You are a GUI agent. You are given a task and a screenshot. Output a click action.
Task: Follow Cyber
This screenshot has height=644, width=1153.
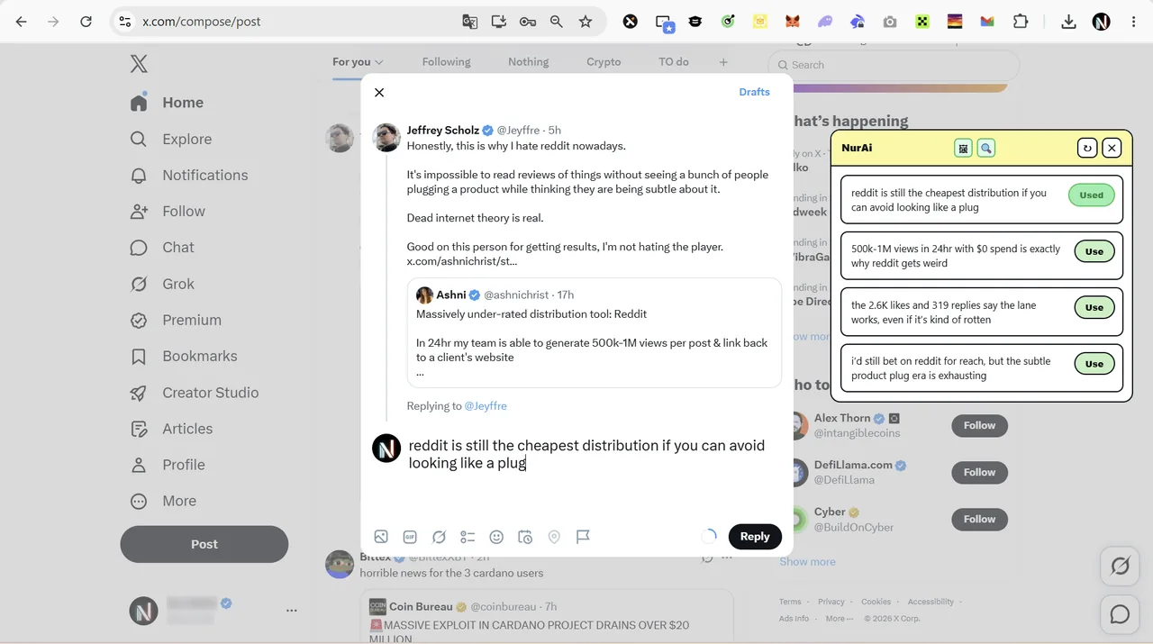(979, 519)
